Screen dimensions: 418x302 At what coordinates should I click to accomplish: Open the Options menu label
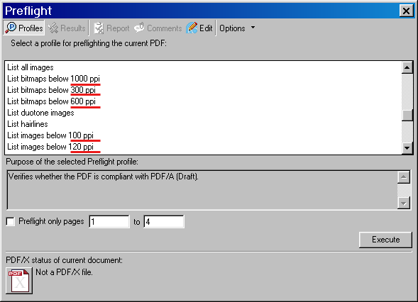coord(232,28)
